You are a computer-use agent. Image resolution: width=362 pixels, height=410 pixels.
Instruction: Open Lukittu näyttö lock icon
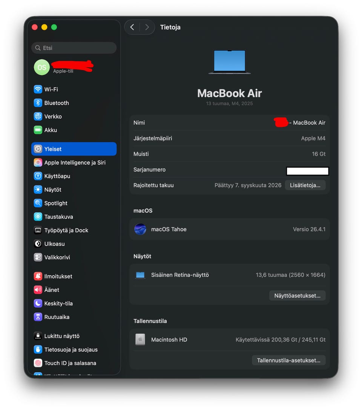tap(38, 336)
